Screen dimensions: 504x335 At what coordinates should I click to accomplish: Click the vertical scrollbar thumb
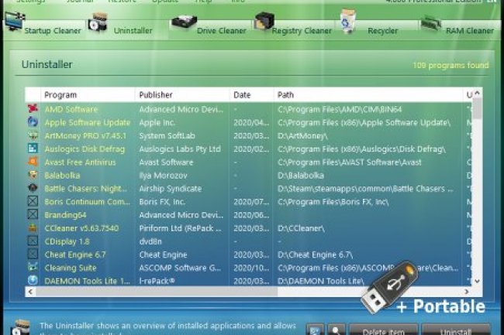[x=478, y=108]
